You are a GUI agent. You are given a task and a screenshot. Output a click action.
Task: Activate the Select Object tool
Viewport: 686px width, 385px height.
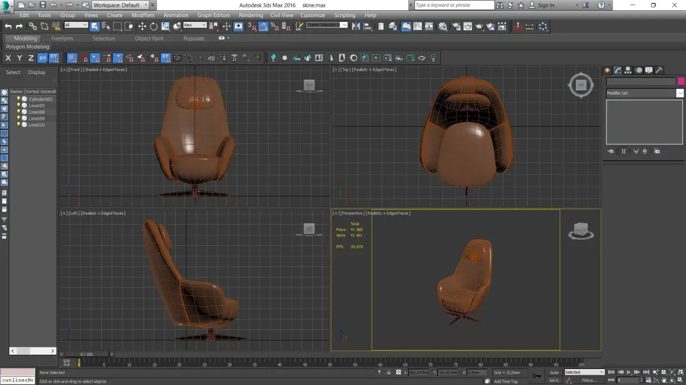[94, 26]
